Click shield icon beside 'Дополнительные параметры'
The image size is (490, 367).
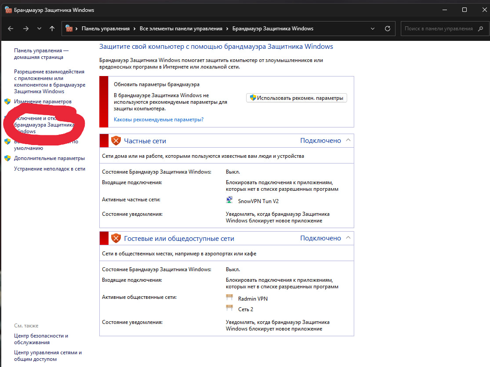[7, 158]
